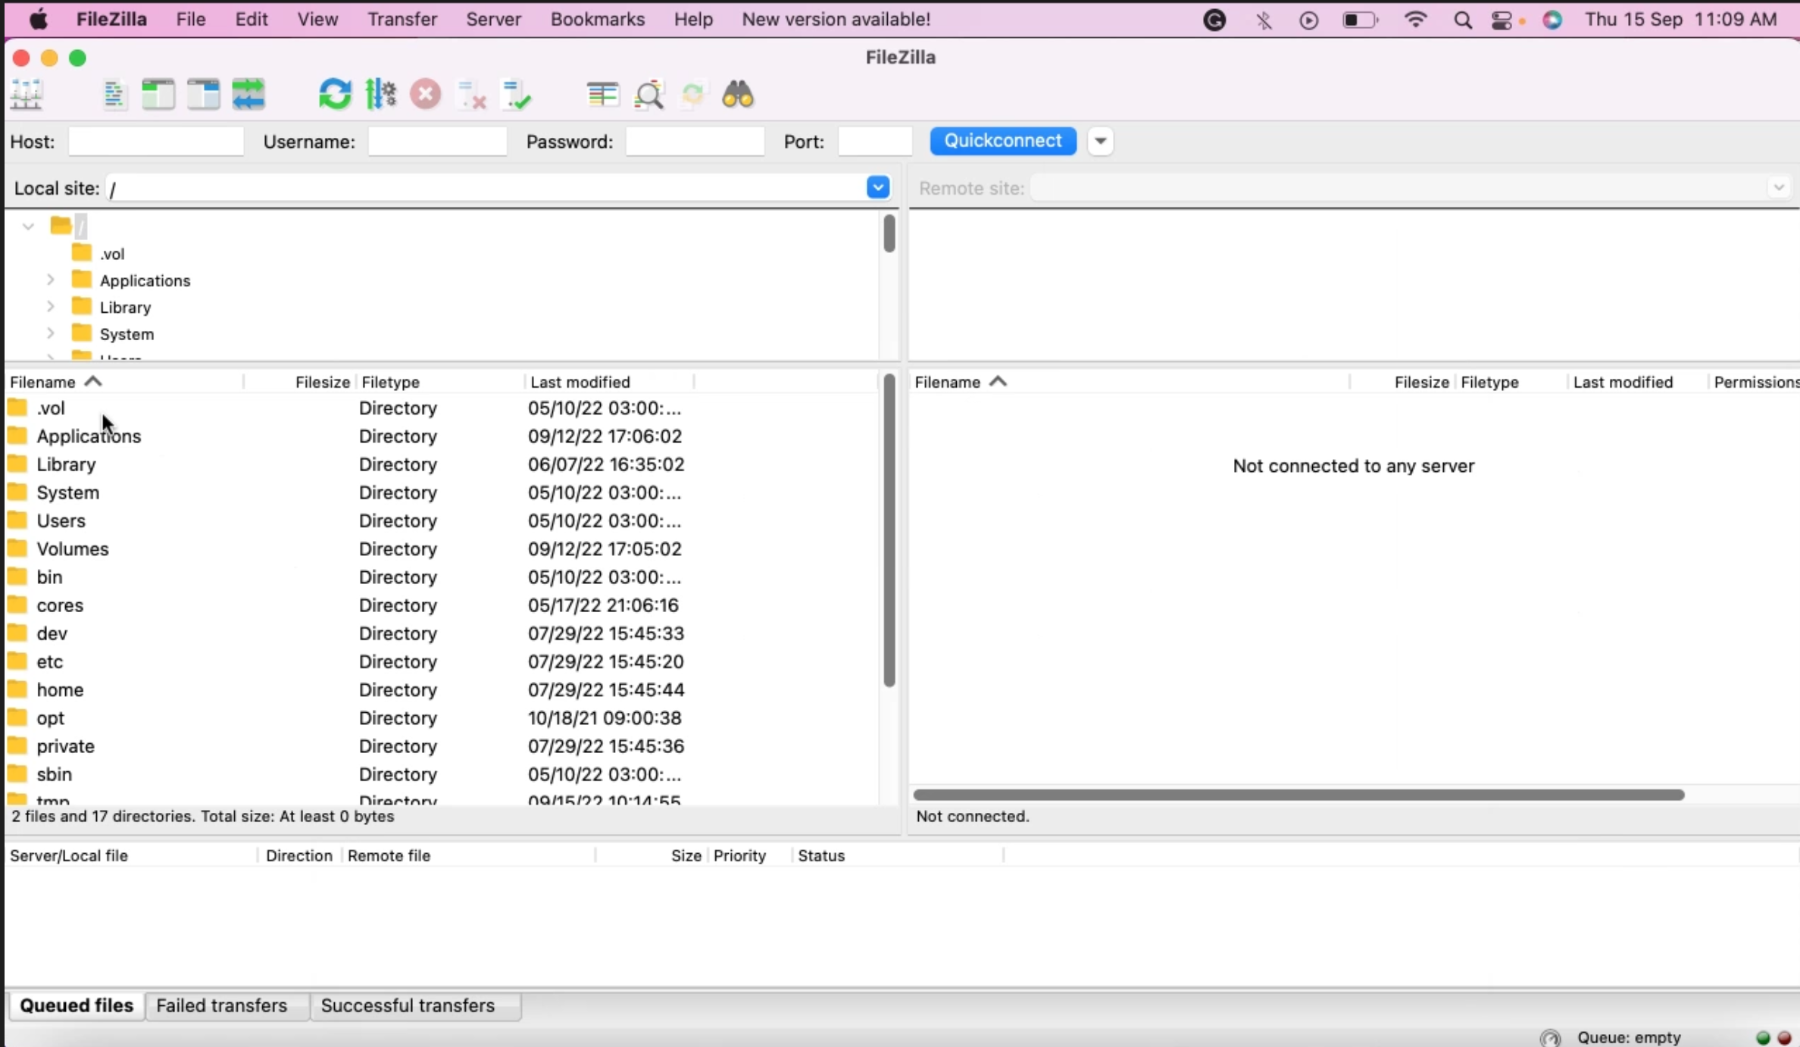Screen dimensions: 1800x1047
Task: Open the View menu
Action: [317, 19]
